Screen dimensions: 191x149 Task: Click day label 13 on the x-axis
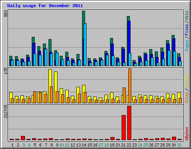click(78, 145)
